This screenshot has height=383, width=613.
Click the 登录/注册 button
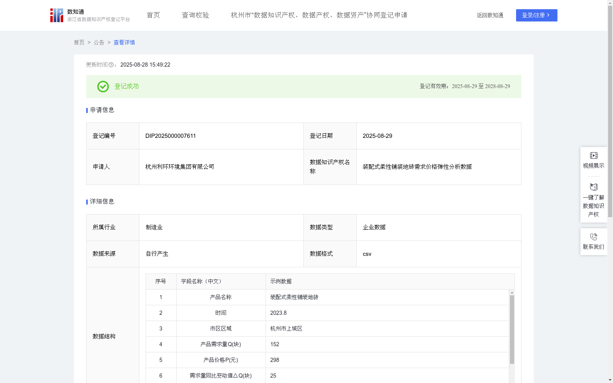click(536, 15)
